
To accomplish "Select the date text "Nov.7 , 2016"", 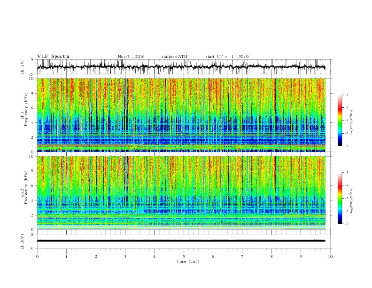I will (131, 56).
